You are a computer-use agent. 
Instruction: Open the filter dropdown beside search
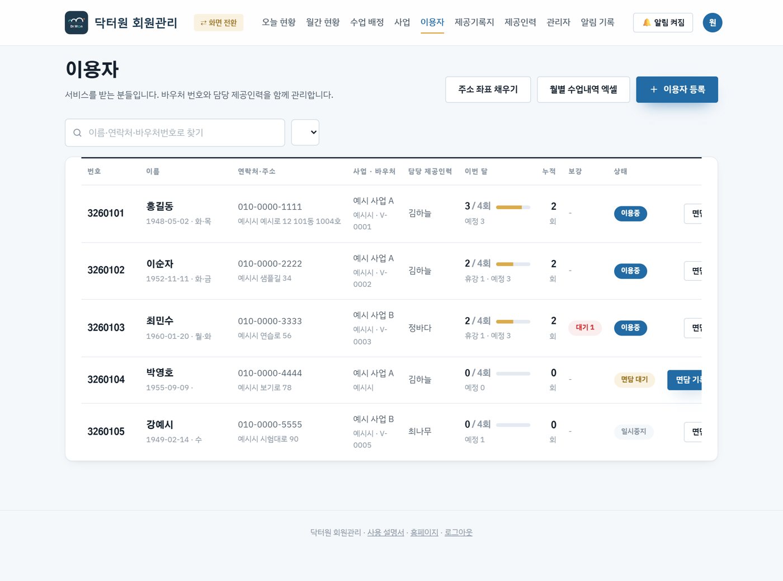[305, 133]
